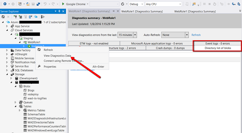Open the document tab overflow list
This screenshot has width=242, height=133.
click(240, 11)
